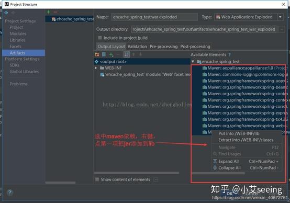
Task: Click the Create Directory icon in layout toolbar
Action: (97, 54)
